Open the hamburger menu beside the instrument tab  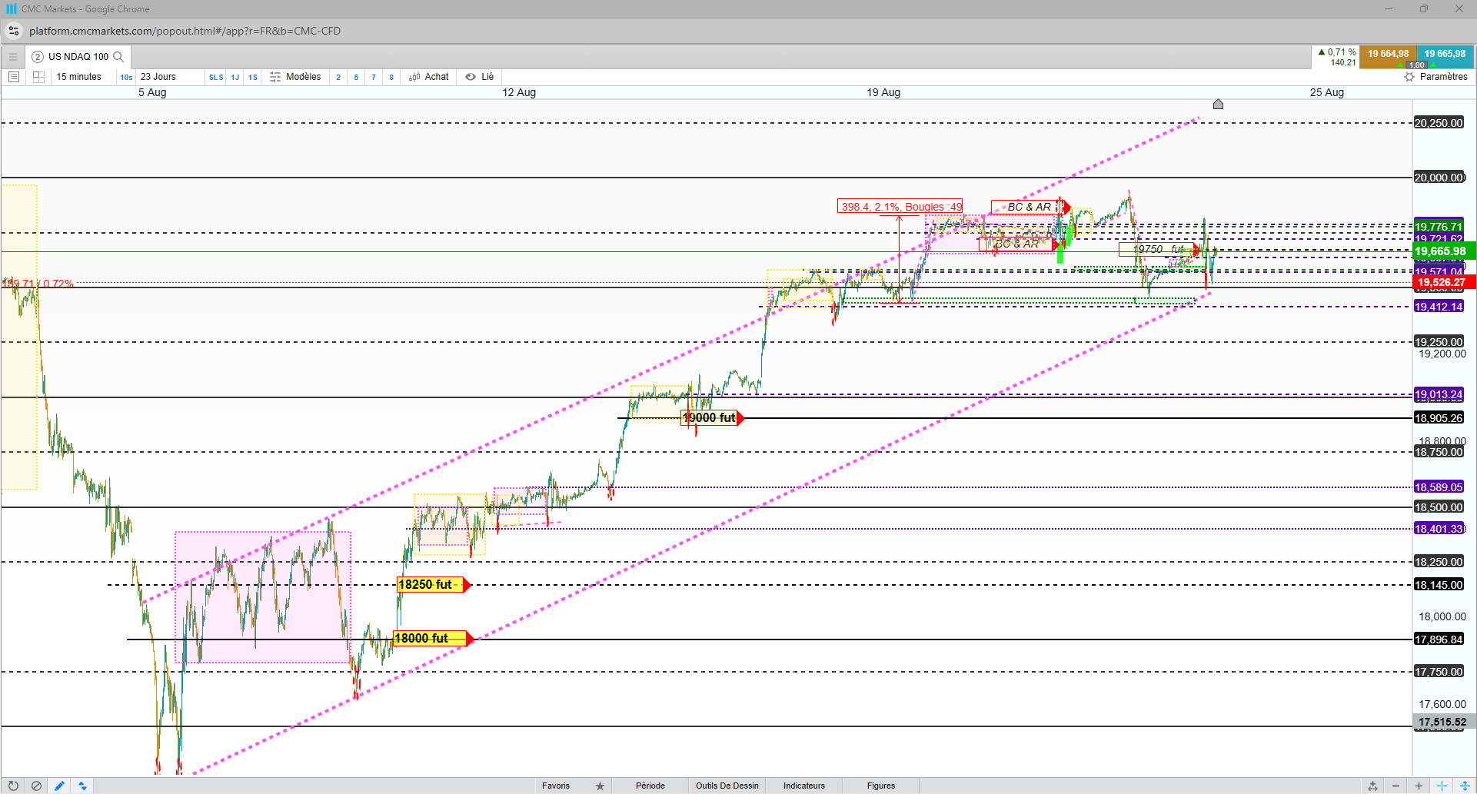[12, 57]
